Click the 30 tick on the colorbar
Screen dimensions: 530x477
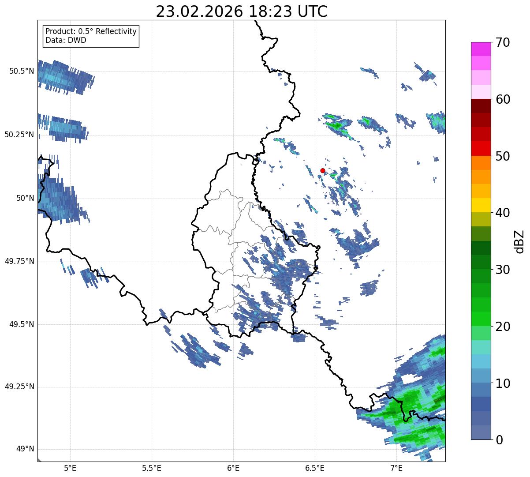(503, 270)
